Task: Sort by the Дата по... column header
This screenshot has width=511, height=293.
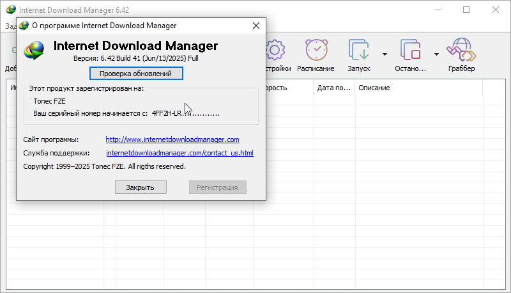Action: (x=333, y=88)
